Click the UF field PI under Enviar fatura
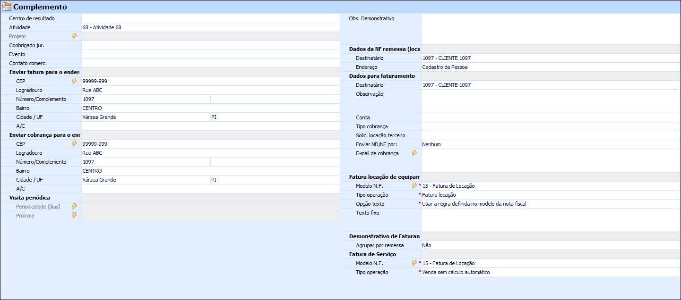The width and height of the screenshot is (681, 300). pos(276,117)
